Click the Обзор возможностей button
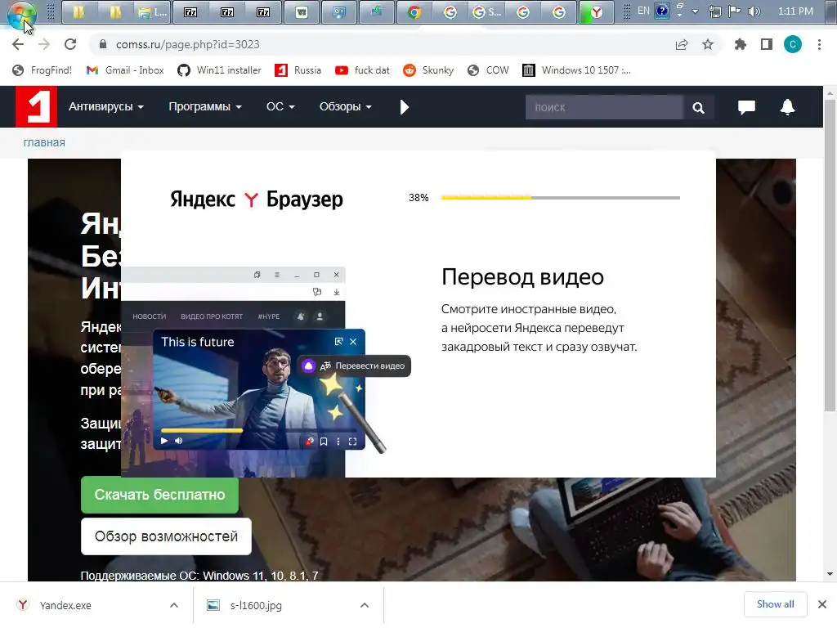This screenshot has height=628, width=837. pyautogui.click(x=166, y=536)
